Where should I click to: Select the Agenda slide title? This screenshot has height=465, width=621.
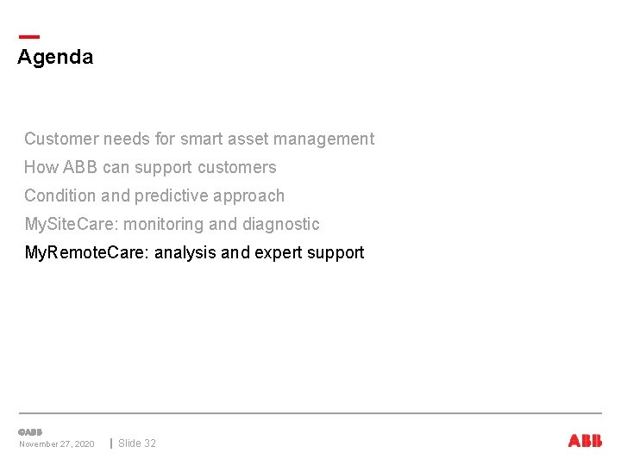click(x=55, y=58)
